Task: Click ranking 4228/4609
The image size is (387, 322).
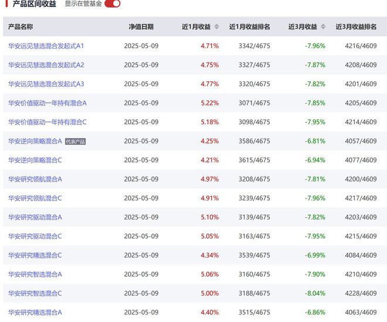Action: (361, 293)
